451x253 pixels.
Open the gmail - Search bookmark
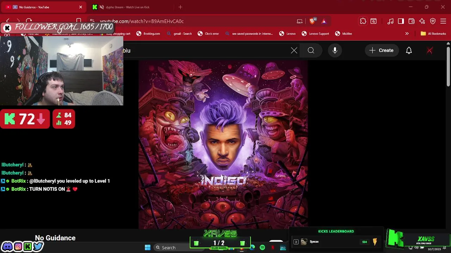click(179, 34)
